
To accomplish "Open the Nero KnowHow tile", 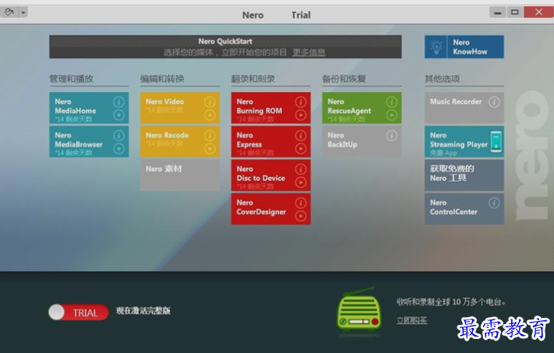I will (x=464, y=47).
